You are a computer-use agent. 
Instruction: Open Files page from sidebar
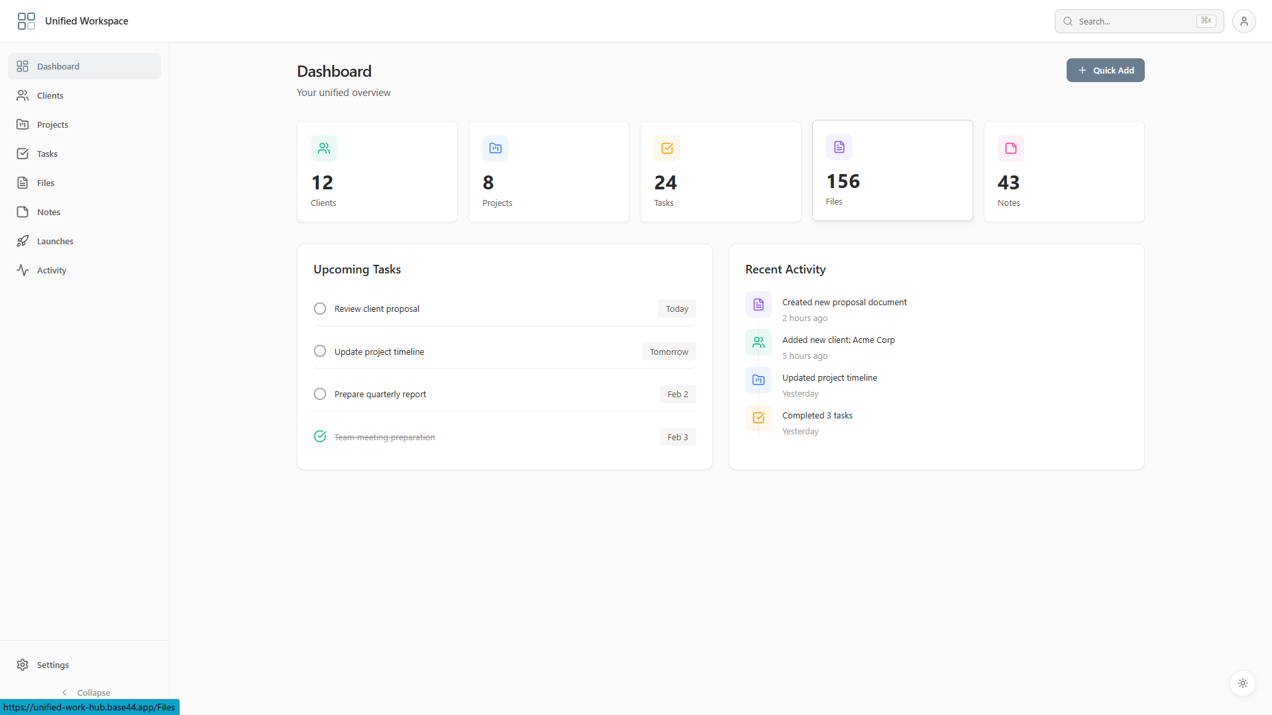click(84, 183)
